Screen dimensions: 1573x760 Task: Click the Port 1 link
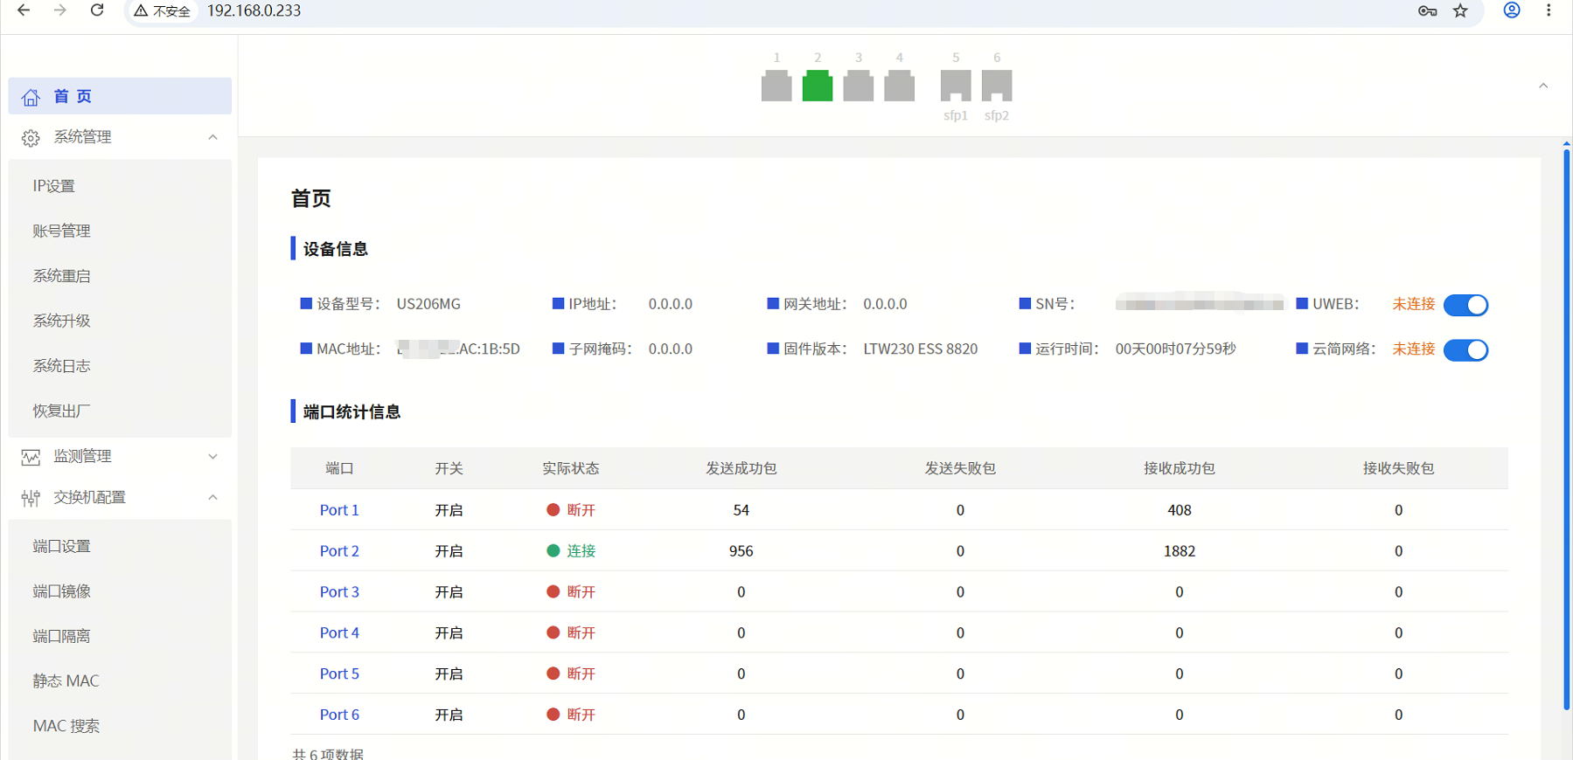pyautogui.click(x=339, y=510)
